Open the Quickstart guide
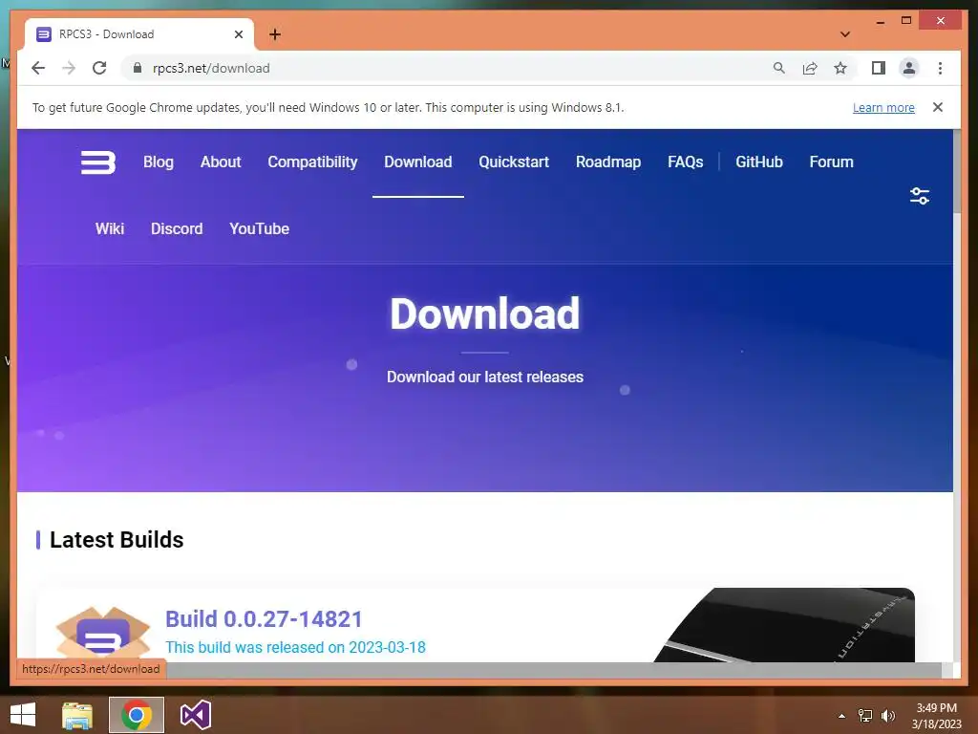The image size is (978, 734). click(x=514, y=162)
